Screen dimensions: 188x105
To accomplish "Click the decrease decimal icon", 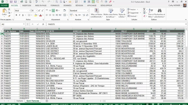I will (x=87, y=15).
